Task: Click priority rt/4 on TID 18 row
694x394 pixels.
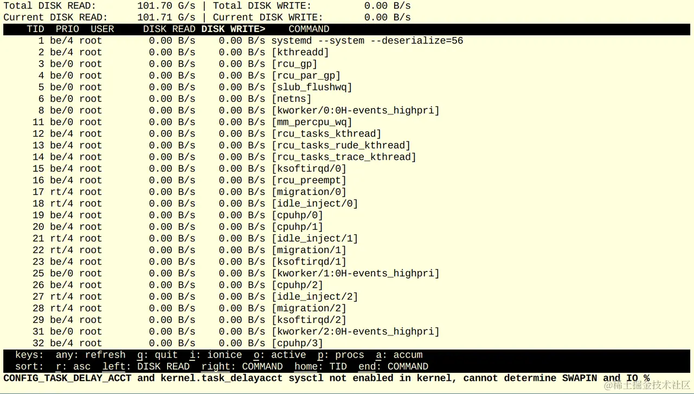Action: [61, 204]
